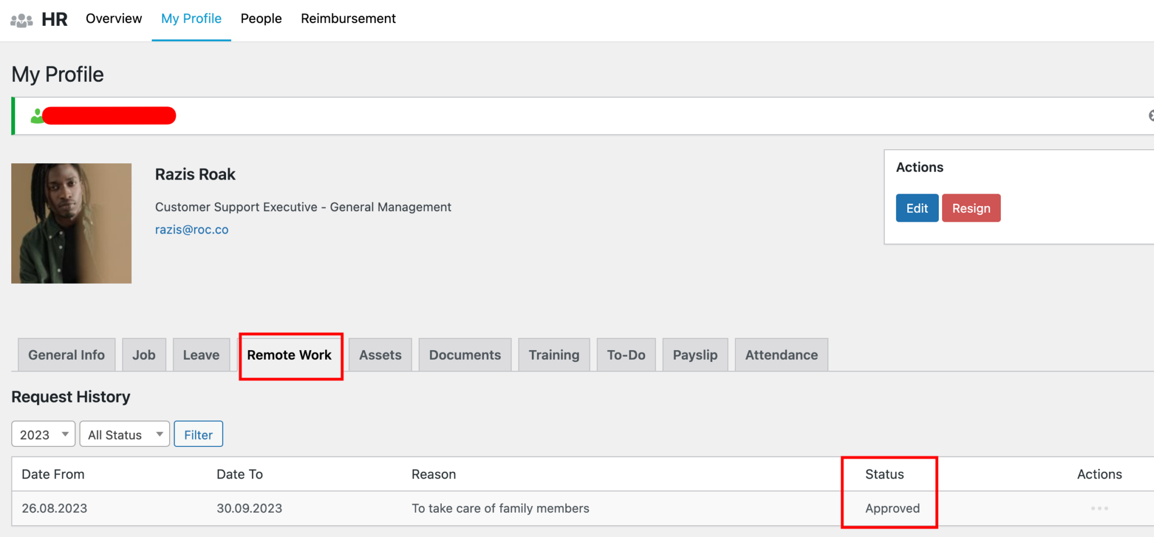View the Attendance tab
The height and width of the screenshot is (537, 1154).
pyautogui.click(x=781, y=355)
